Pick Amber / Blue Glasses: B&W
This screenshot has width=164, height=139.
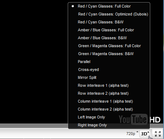coord(109,38)
